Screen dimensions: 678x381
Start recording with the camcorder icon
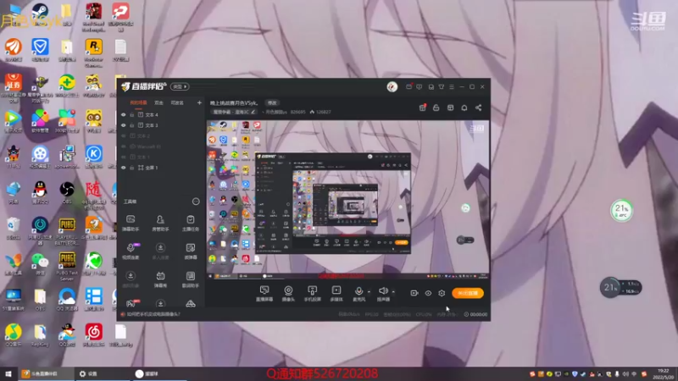[x=414, y=293]
